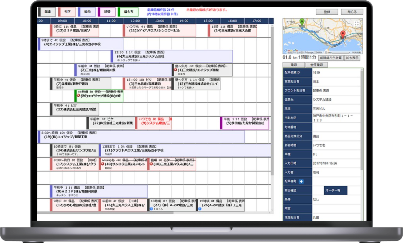
Task: Select the 場内 category filter
Action: (x=87, y=13)
